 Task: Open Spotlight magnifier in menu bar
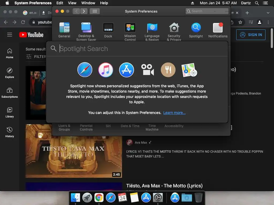point(257,3)
